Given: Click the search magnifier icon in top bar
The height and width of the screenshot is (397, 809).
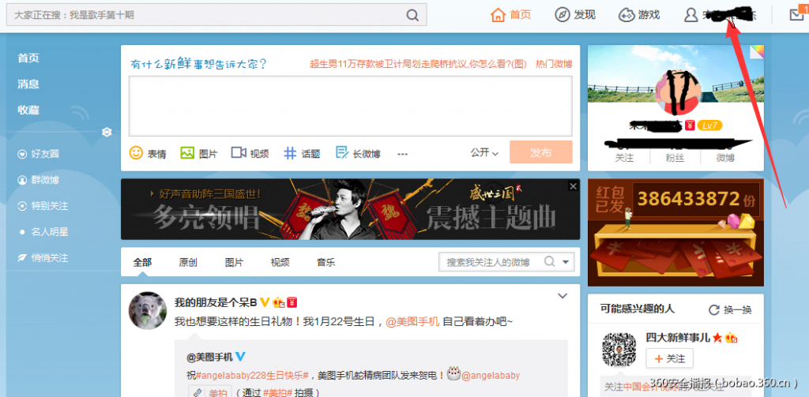Looking at the screenshot, I should tap(412, 15).
